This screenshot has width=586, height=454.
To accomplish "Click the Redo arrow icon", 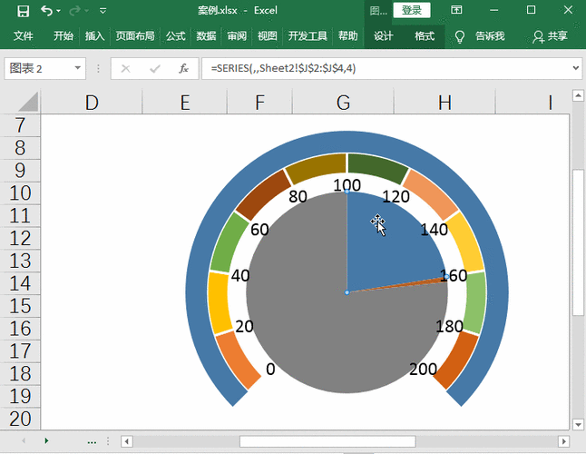I will pyautogui.click(x=74, y=11).
